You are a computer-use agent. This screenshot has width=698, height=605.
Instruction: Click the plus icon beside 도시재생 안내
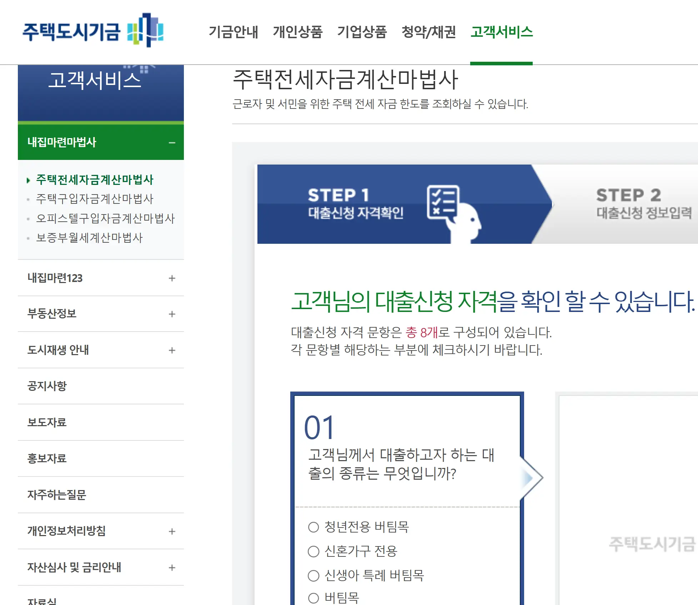[172, 350]
